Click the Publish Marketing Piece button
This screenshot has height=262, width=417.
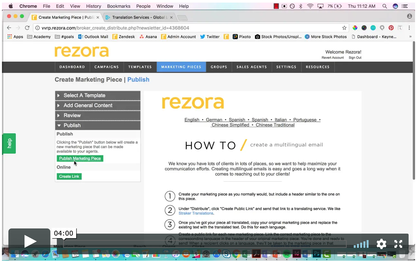click(x=80, y=158)
